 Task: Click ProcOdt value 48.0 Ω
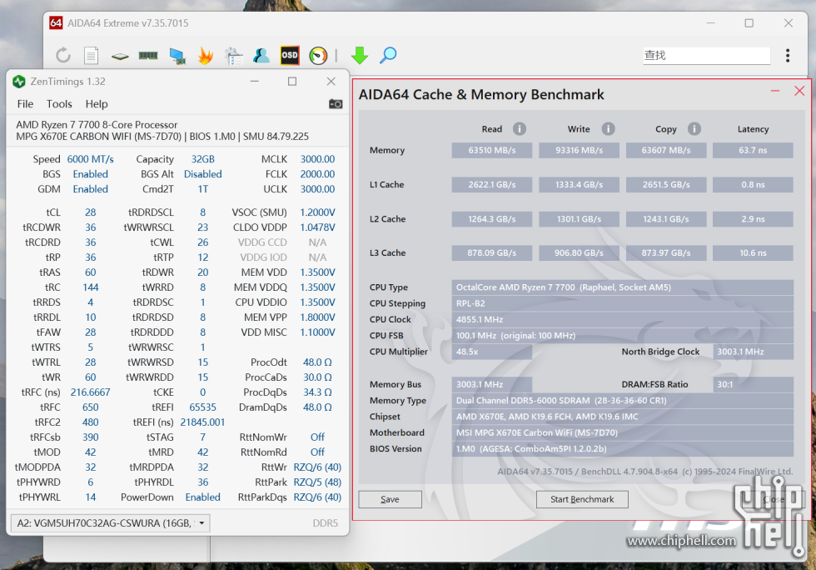(317, 362)
